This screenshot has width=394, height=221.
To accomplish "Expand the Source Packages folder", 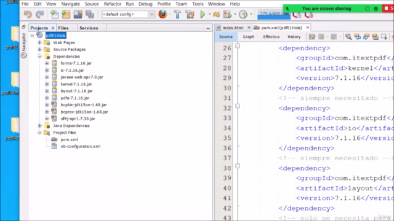I will point(39,49).
